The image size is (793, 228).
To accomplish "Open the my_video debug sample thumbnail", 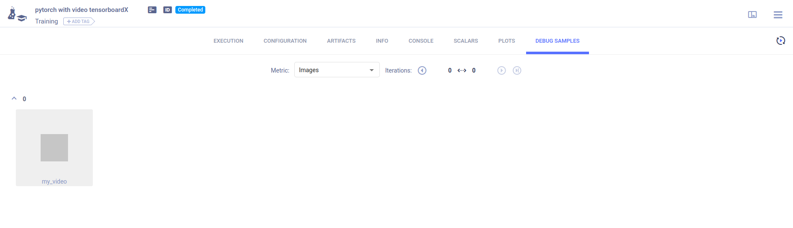I will click(54, 147).
